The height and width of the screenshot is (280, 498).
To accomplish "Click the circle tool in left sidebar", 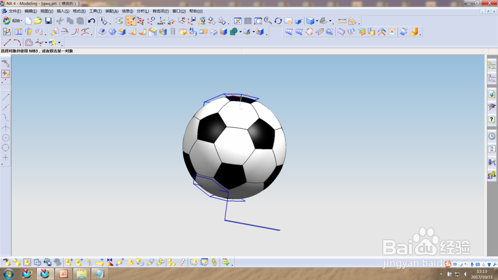I will pos(5,138).
